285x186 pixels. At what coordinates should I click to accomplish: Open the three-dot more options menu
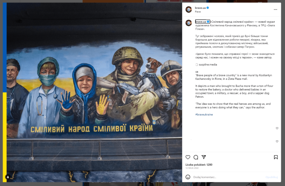pos(275,9)
